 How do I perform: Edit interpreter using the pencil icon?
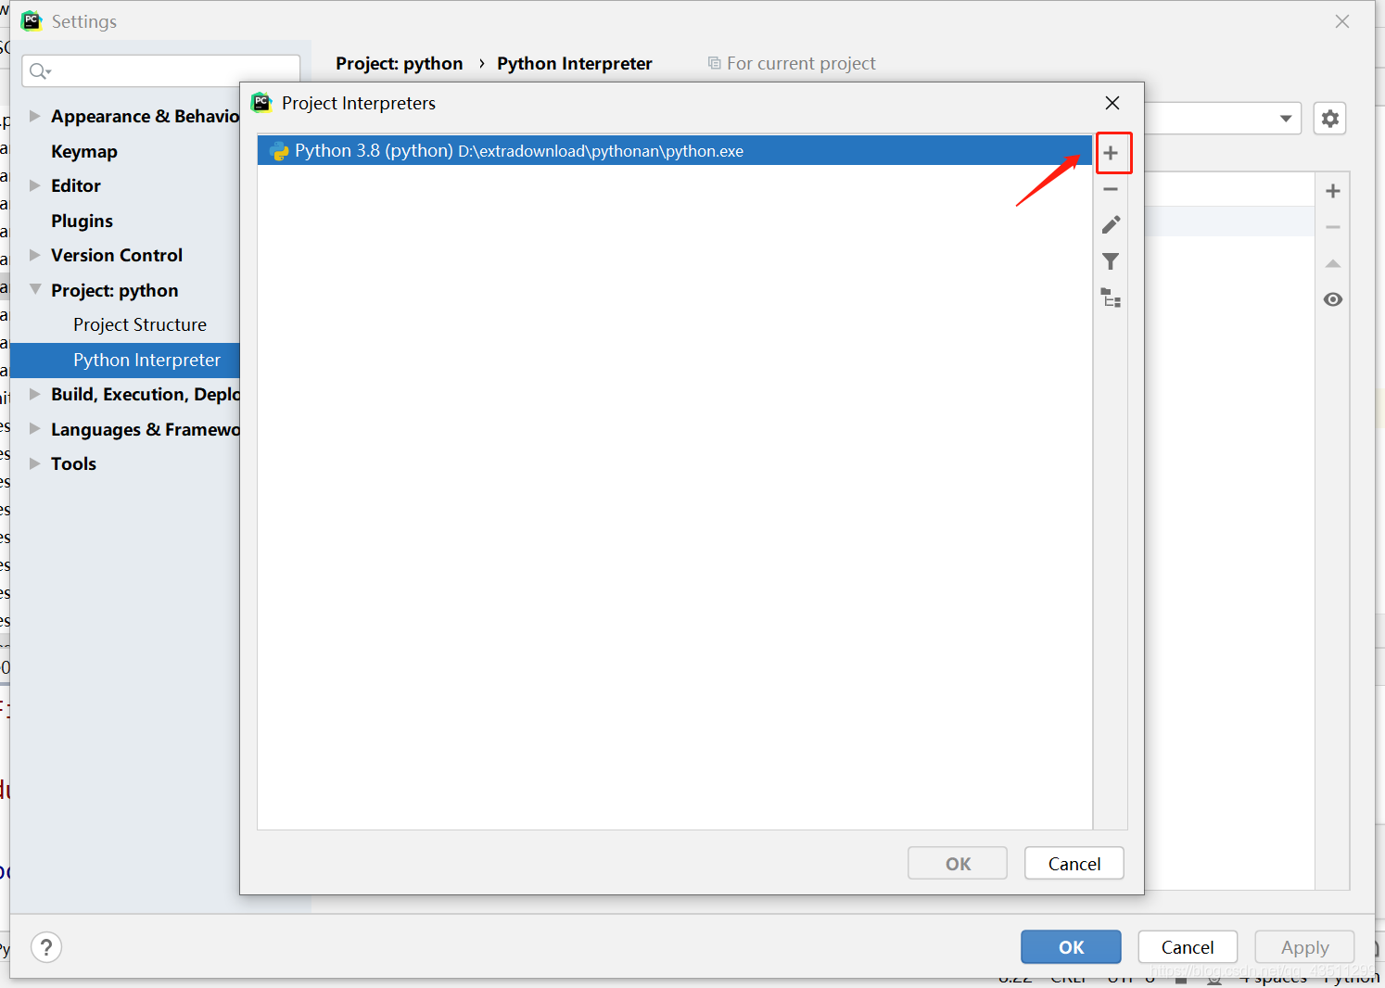pyautogui.click(x=1111, y=225)
